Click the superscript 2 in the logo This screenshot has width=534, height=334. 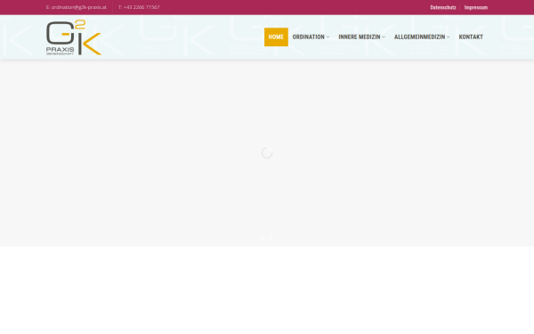[80, 24]
